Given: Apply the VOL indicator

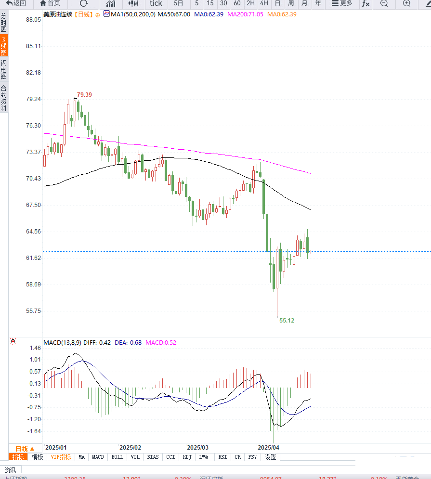Looking at the screenshot, I should (x=135, y=457).
